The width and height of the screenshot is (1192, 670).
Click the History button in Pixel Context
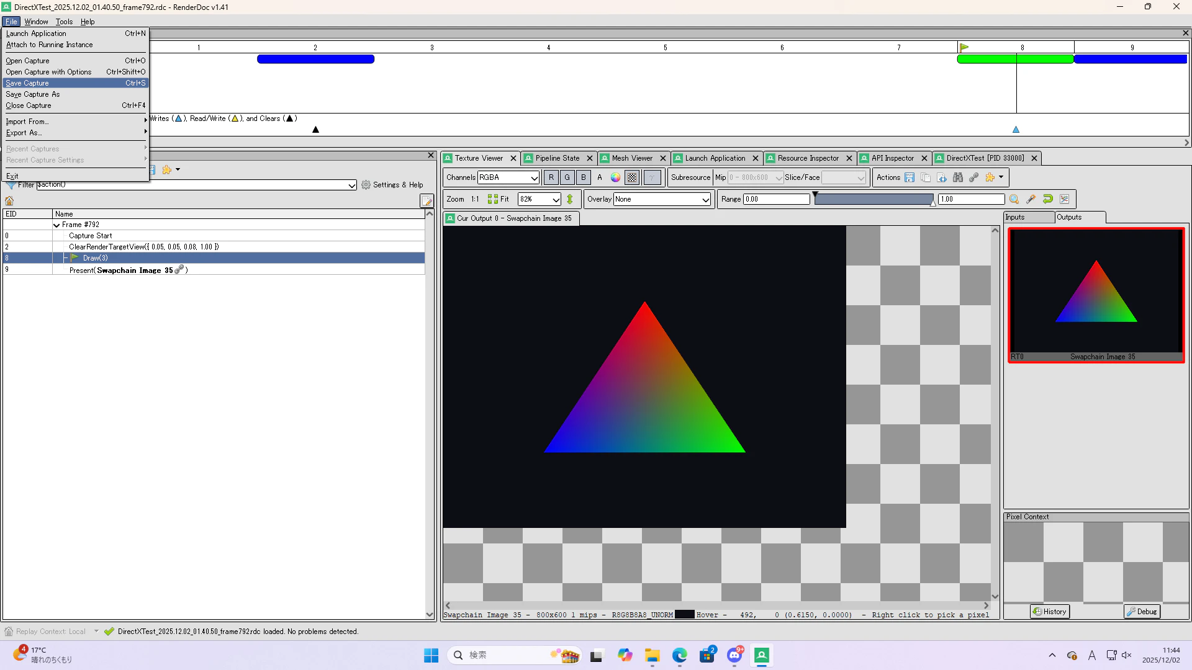click(1049, 612)
